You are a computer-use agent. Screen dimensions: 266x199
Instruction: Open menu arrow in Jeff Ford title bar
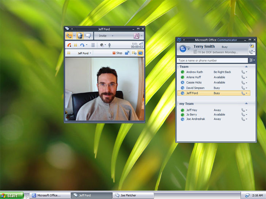[x=72, y=29]
